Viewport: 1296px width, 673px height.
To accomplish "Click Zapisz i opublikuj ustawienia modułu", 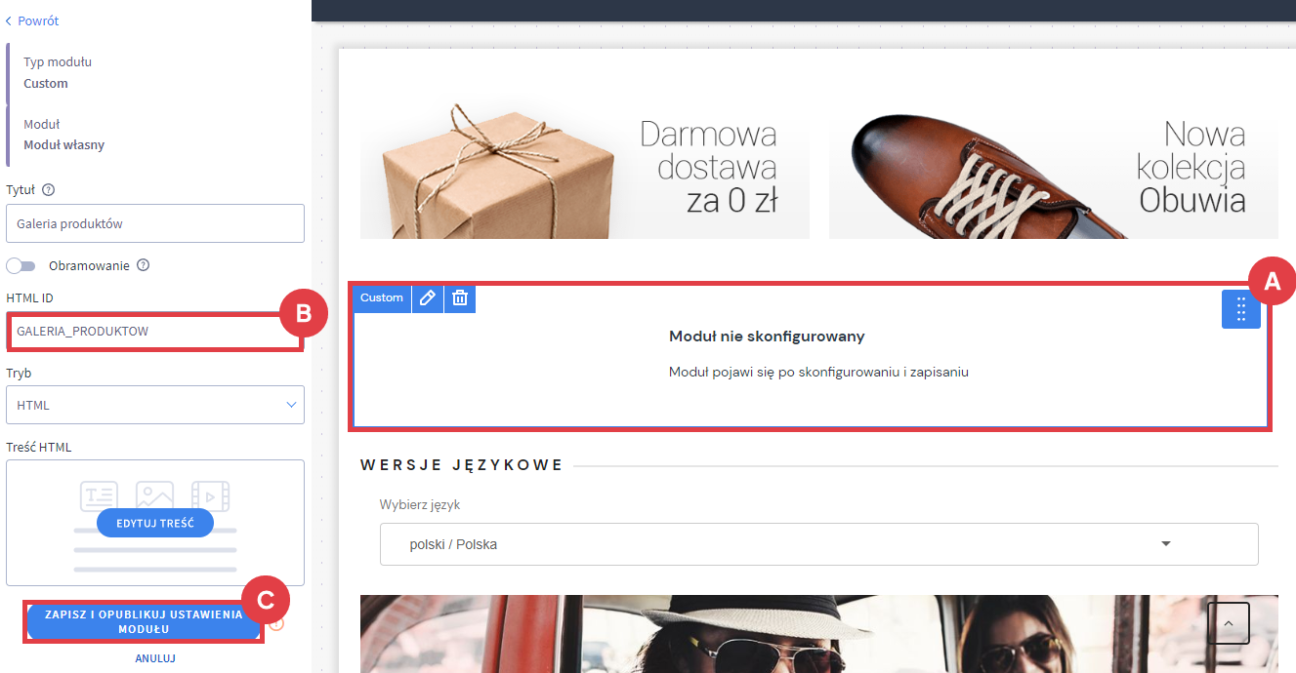I will coord(144,622).
